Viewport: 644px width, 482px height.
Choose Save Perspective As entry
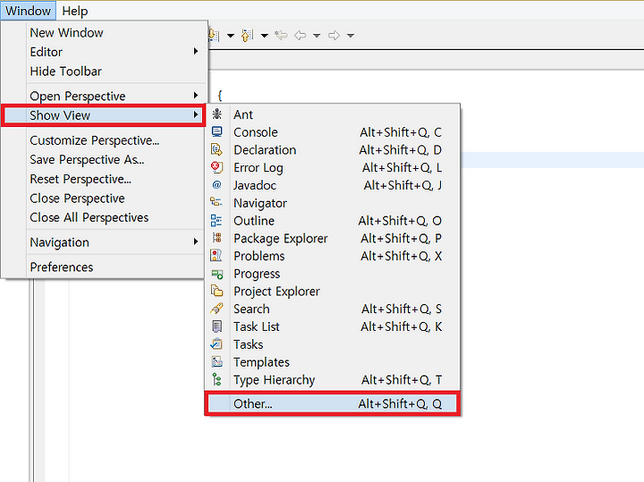[103, 159]
